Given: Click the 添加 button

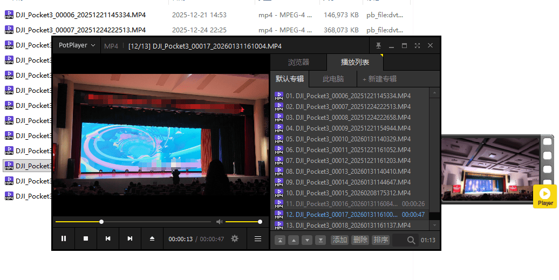Looking at the screenshot, I should [x=340, y=240].
